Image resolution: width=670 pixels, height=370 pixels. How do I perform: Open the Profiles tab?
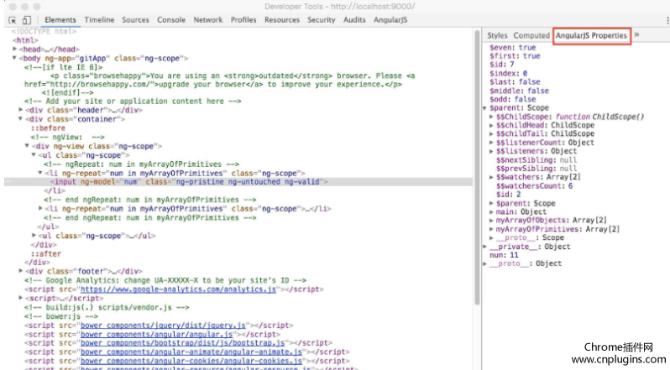[243, 20]
